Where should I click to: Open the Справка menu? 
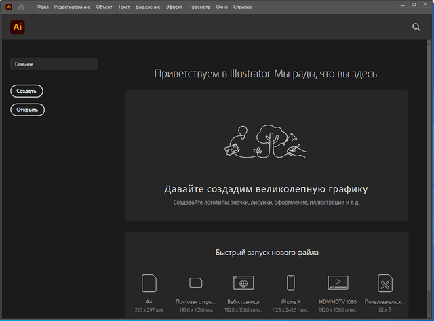point(242,7)
